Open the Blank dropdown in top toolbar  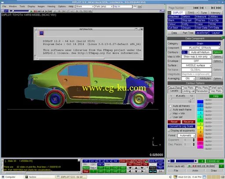click(x=85, y=7)
